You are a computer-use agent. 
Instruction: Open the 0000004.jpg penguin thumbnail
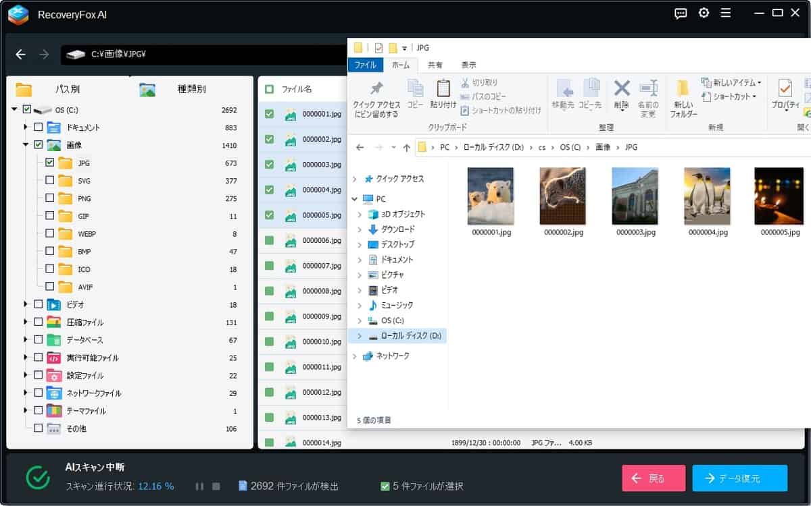pyautogui.click(x=707, y=196)
